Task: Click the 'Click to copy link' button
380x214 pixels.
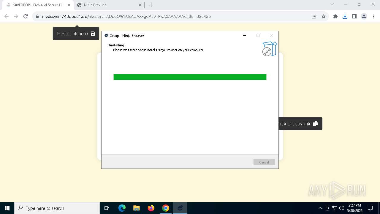Action: 300,124
